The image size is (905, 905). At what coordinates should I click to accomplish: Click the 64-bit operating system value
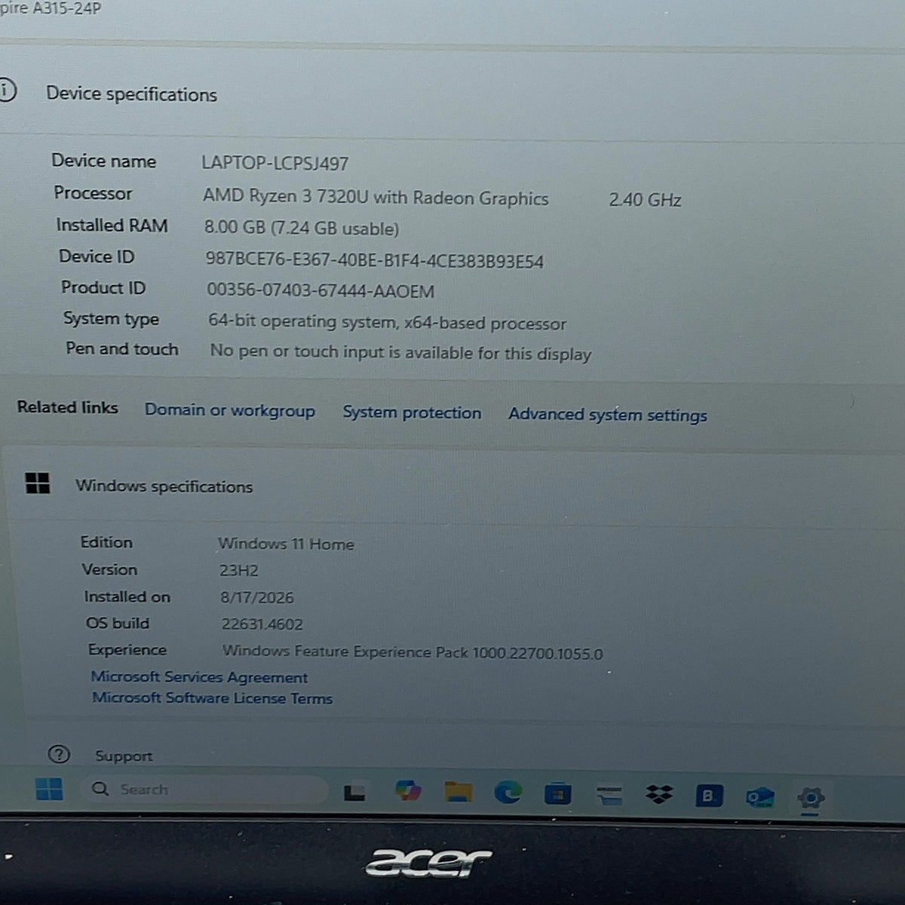click(x=387, y=323)
